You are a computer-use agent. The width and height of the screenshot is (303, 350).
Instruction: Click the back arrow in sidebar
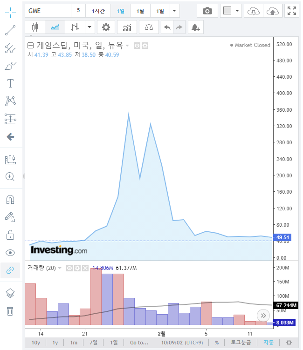(x=10, y=137)
